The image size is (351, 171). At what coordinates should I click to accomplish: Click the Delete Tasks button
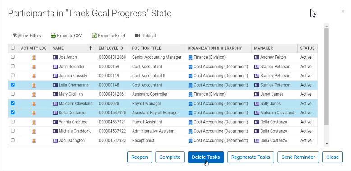point(206,157)
